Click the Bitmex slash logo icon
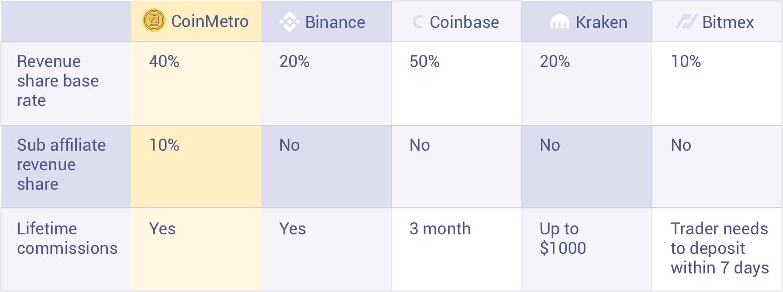This screenshot has height=292, width=783. pyautogui.click(x=686, y=22)
